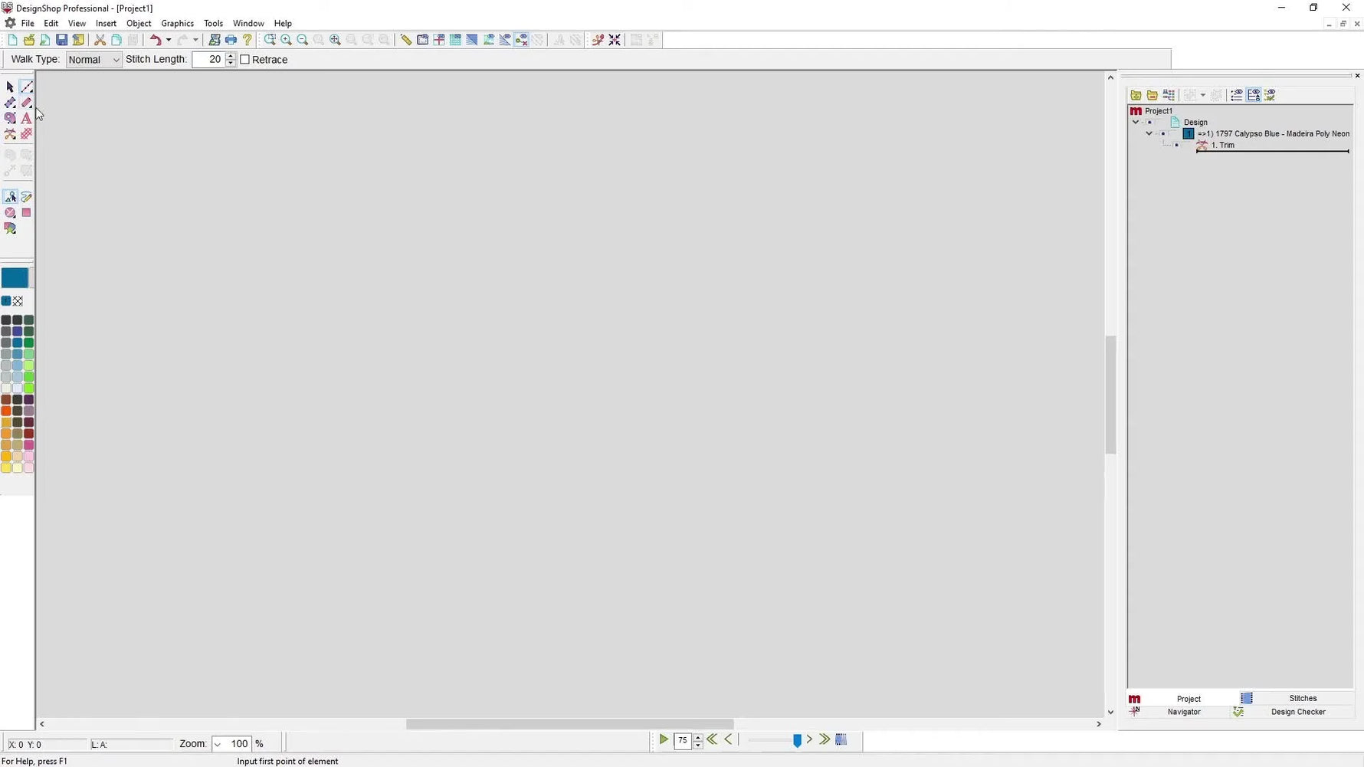
Task: Toggle visibility of the 1. Trim element
Action: (1176, 146)
